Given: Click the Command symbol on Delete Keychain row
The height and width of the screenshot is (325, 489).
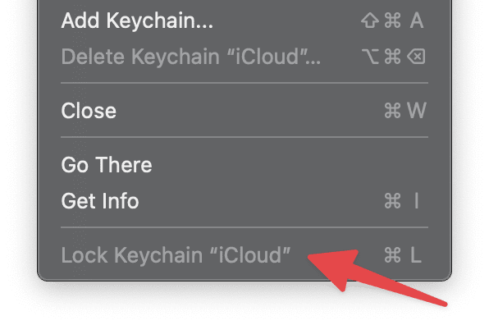Looking at the screenshot, I should pos(392,57).
